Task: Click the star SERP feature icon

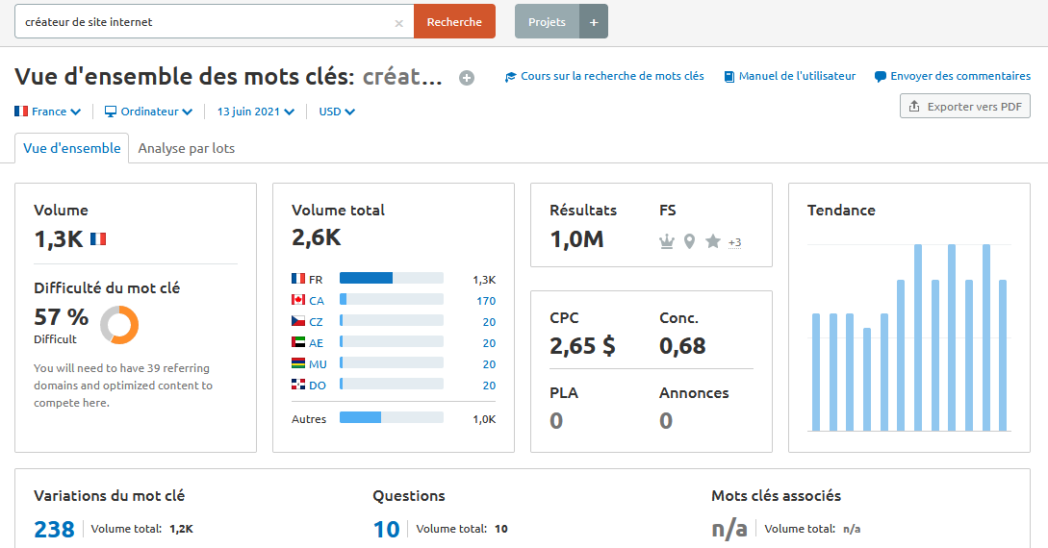Action: tap(712, 241)
